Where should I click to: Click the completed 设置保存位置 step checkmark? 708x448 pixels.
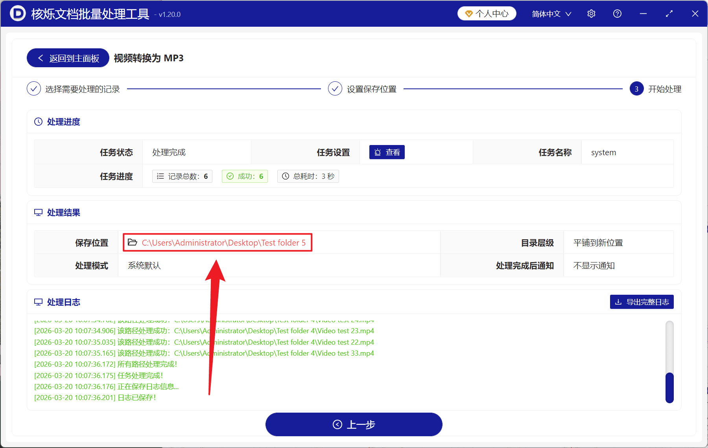(x=335, y=88)
